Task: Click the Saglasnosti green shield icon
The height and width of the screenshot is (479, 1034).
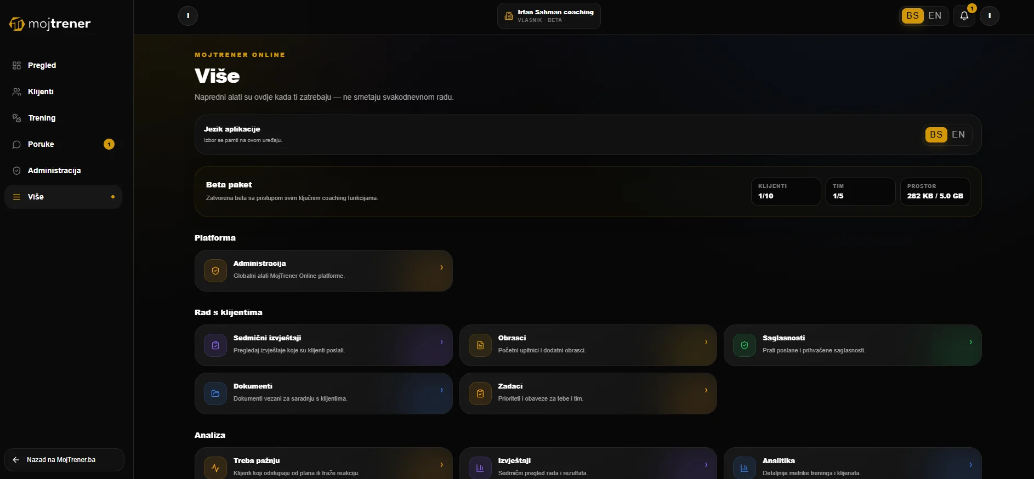Action: coord(745,345)
